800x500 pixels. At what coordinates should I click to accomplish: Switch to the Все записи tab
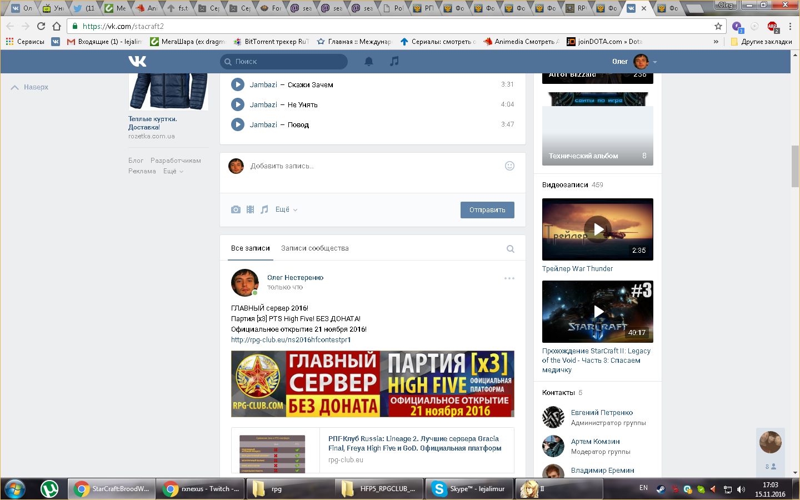251,248
